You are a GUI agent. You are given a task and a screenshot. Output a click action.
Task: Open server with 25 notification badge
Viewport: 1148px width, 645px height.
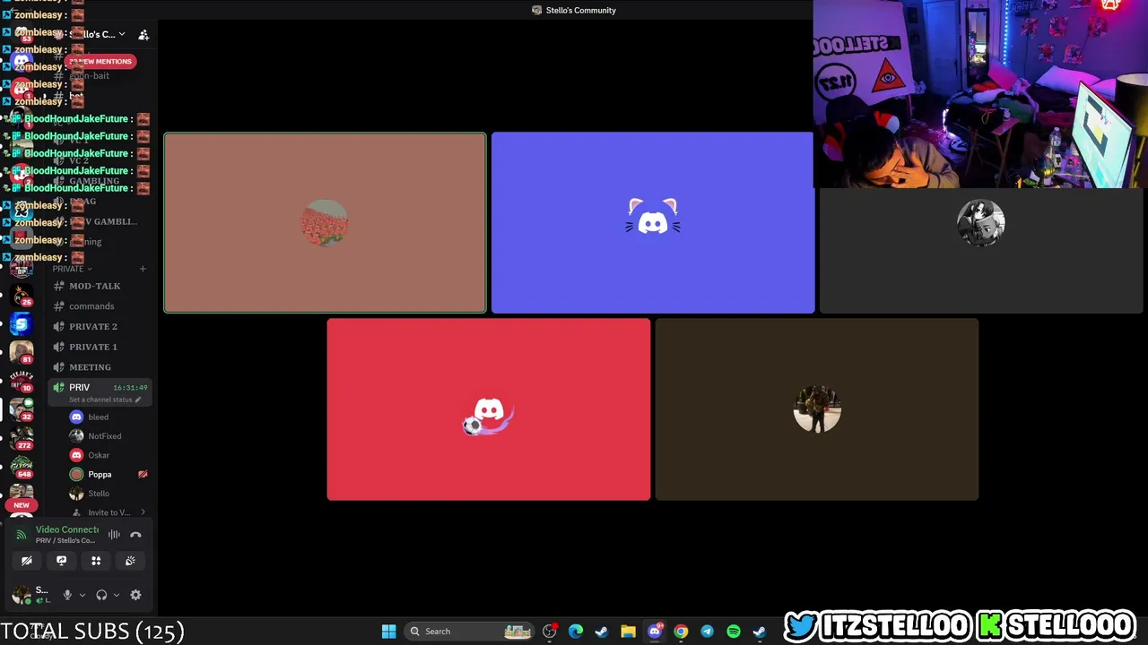(x=22, y=296)
